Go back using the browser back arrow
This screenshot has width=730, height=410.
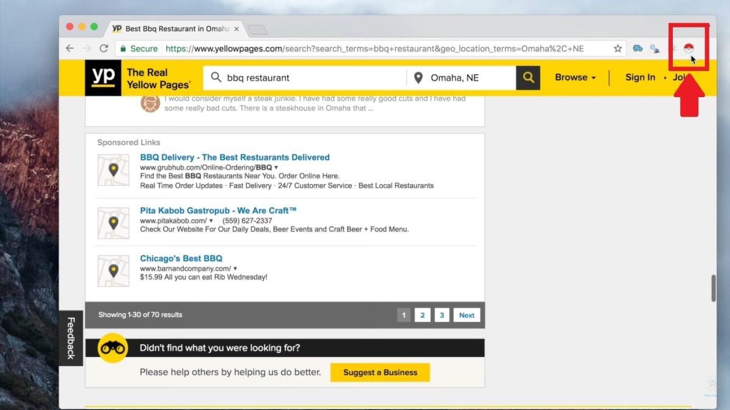point(70,49)
